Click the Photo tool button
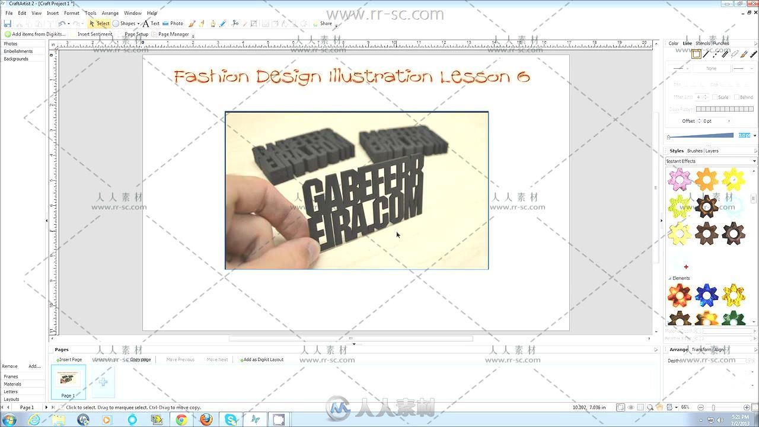This screenshot has width=759, height=427. [173, 24]
